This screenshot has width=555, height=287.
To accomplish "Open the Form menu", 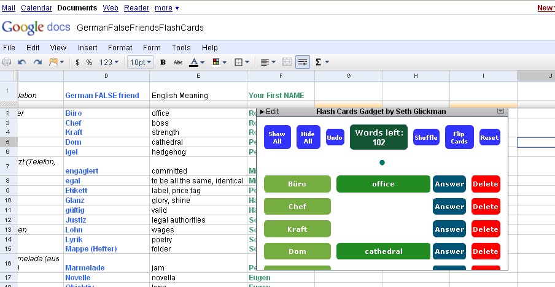I will [152, 48].
